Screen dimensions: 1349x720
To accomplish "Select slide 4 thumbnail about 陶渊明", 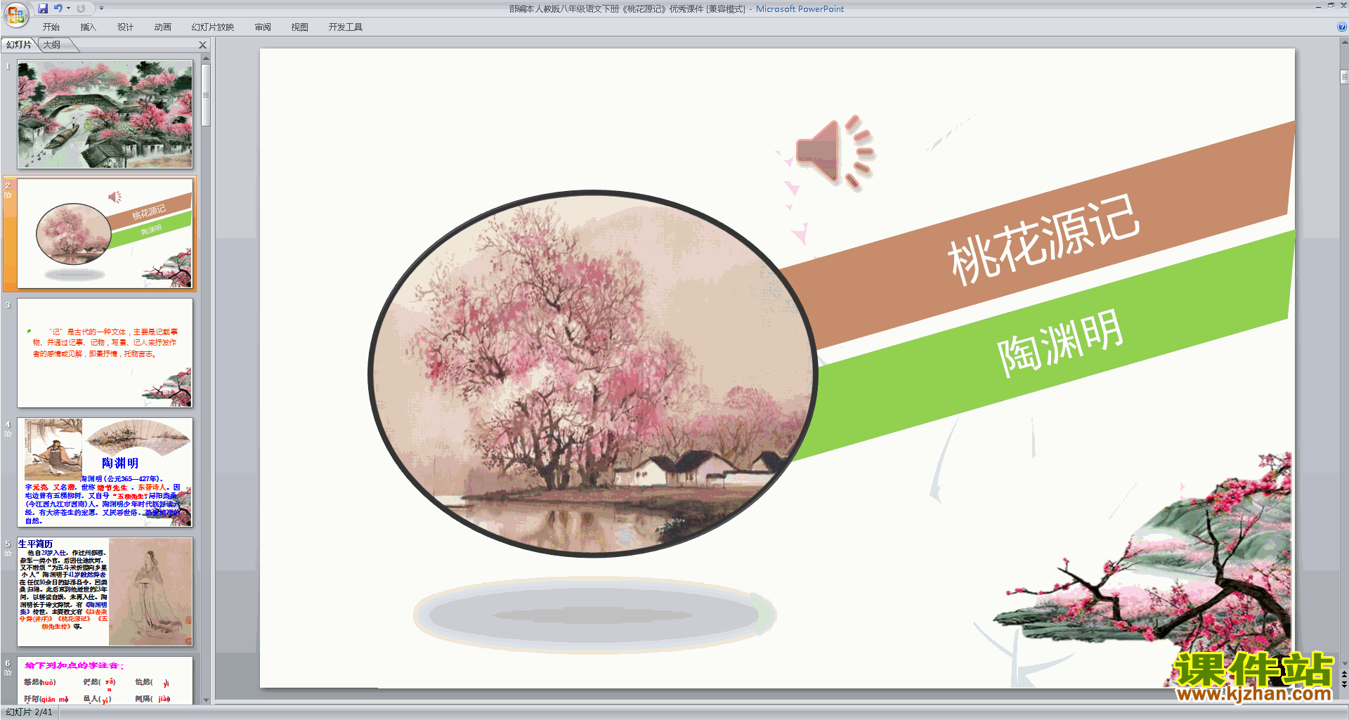I will pyautogui.click(x=105, y=473).
